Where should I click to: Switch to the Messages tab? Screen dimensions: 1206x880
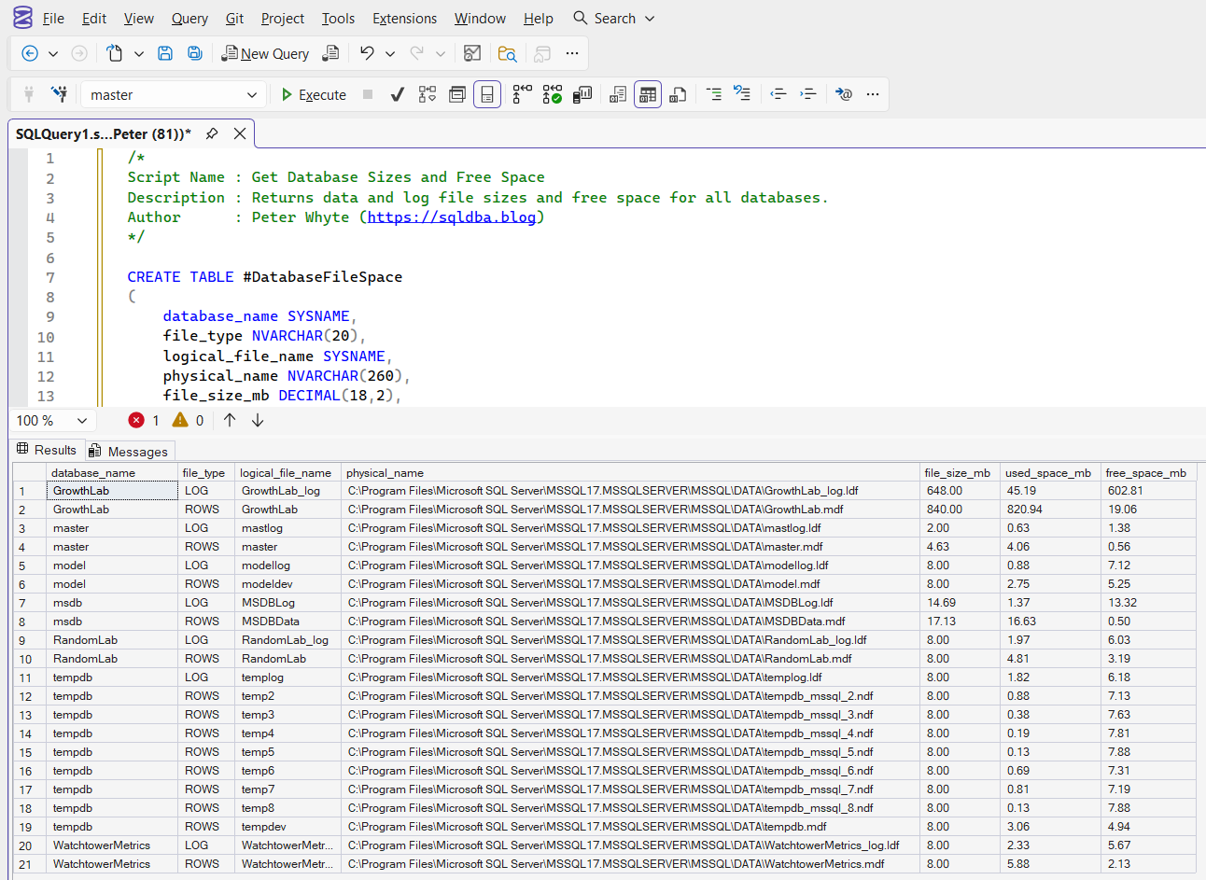point(129,452)
